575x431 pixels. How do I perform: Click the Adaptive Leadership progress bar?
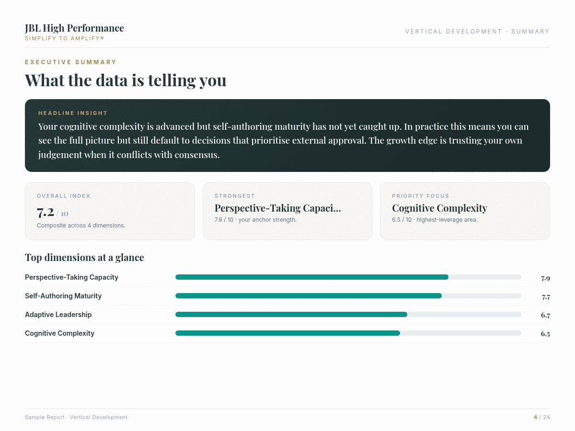click(348, 315)
